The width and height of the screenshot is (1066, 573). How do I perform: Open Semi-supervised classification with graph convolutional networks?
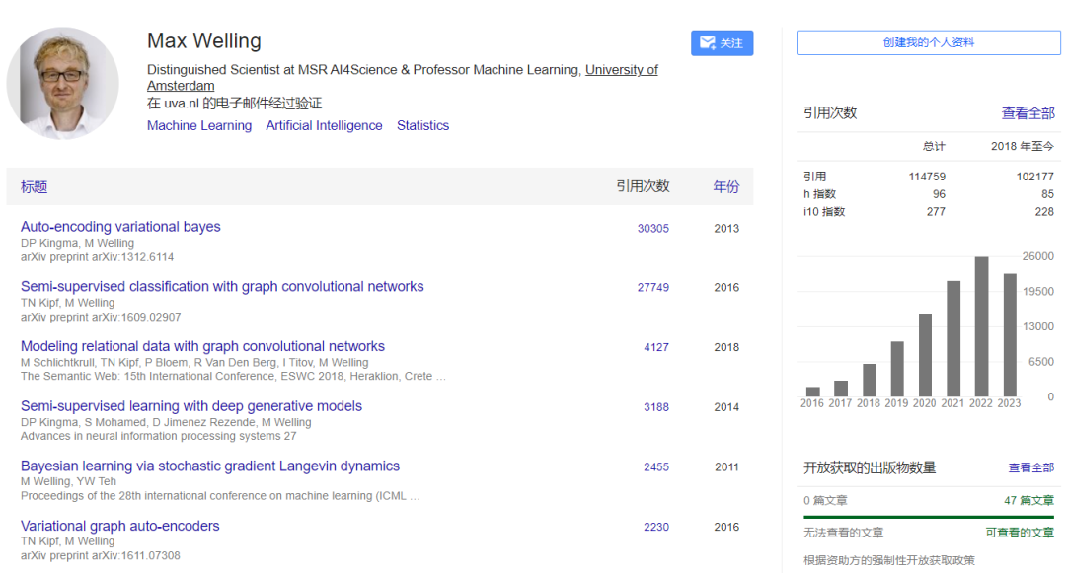pyautogui.click(x=222, y=287)
